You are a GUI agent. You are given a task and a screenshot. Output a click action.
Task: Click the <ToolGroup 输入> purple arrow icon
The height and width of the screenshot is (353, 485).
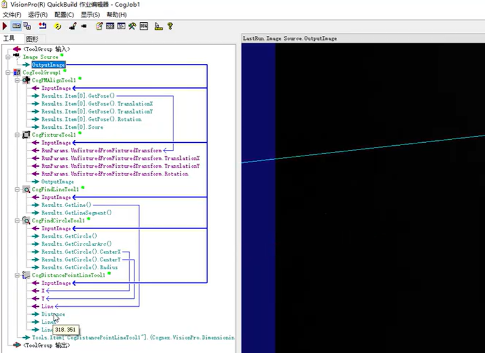pyautogui.click(x=16, y=49)
